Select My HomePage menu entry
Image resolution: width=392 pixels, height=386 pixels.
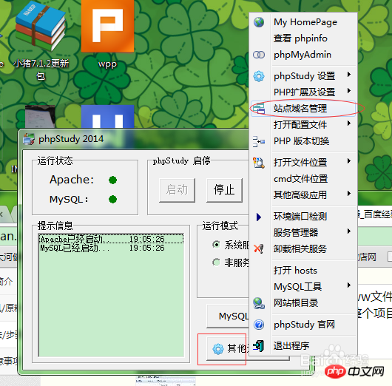tap(303, 22)
